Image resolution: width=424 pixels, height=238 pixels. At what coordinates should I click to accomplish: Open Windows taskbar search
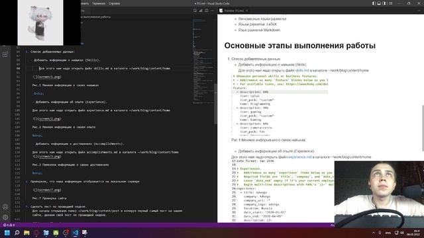(x=17, y=233)
